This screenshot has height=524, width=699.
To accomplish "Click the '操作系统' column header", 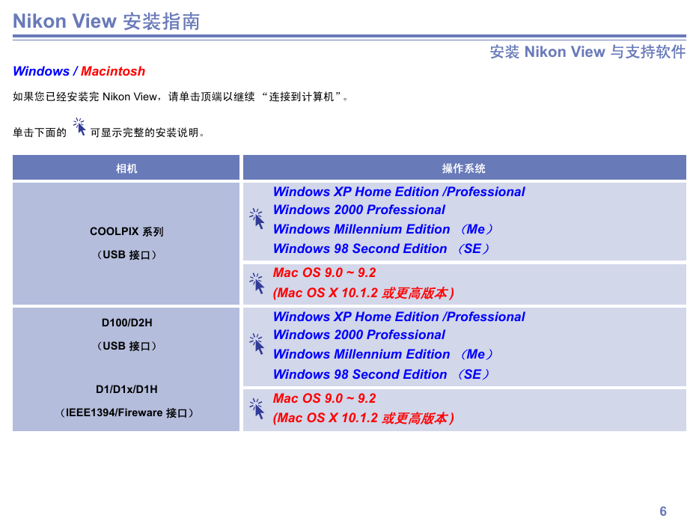I will tap(464, 168).
